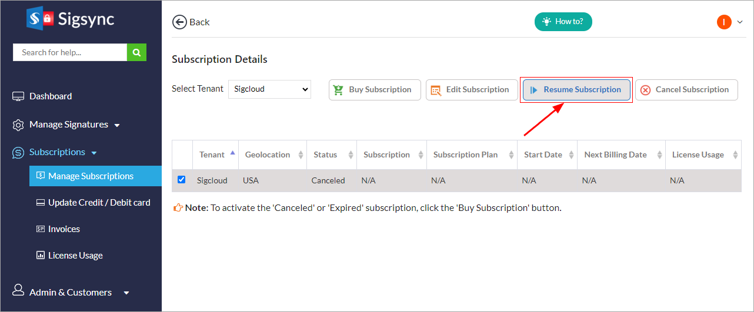Open the How to? help button

pyautogui.click(x=563, y=22)
